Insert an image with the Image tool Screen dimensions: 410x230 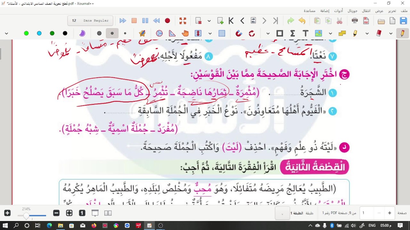coord(318,33)
